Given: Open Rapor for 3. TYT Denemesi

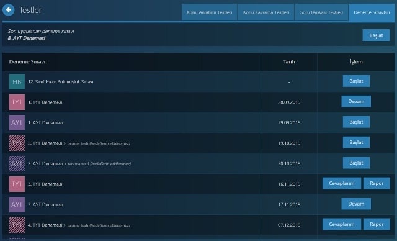Looking at the screenshot, I should point(377,183).
